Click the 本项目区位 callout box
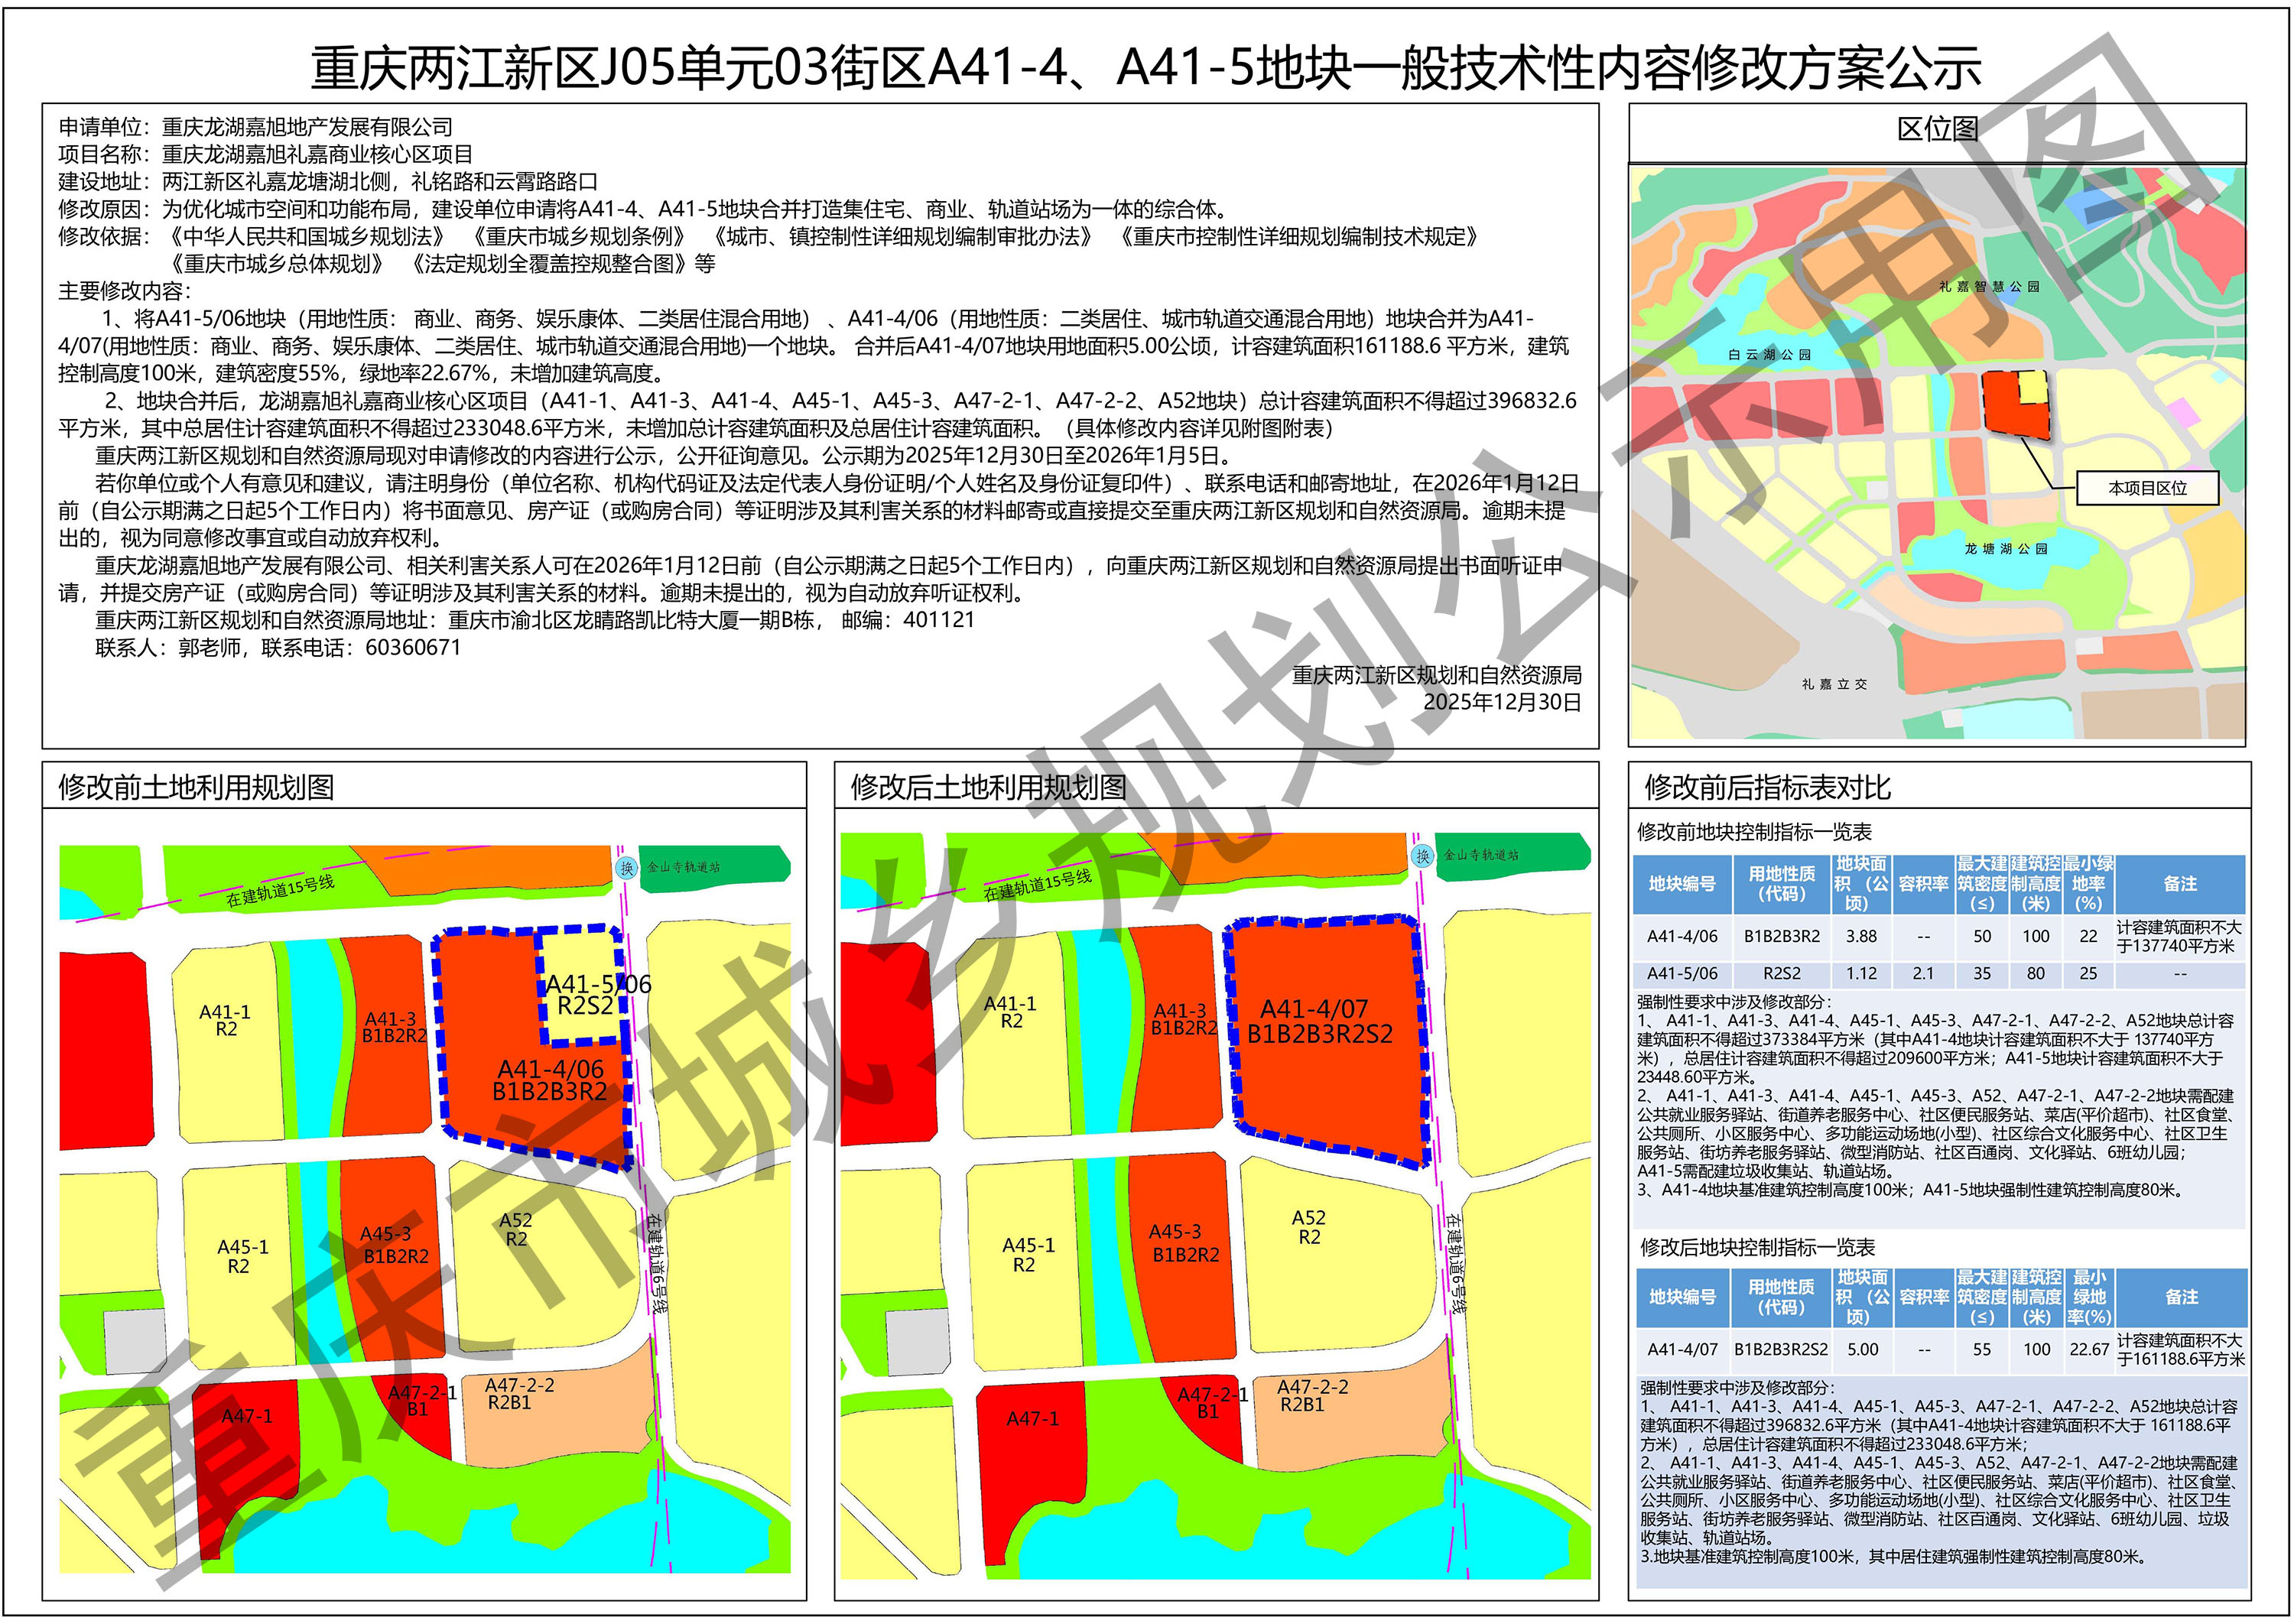The width and height of the screenshot is (2294, 1624). 2147,488
